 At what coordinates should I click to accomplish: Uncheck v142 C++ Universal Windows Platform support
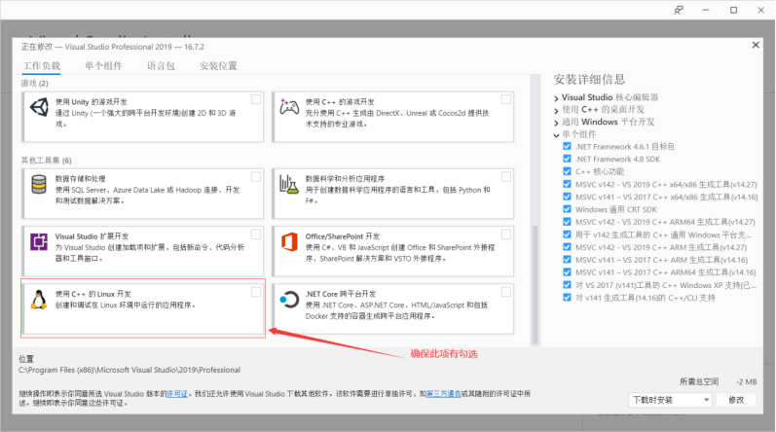568,234
